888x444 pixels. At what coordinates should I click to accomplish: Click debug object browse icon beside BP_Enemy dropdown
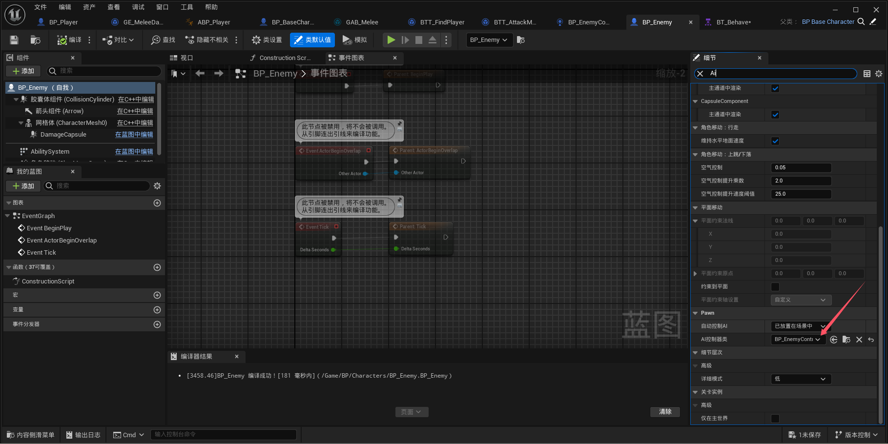click(521, 40)
